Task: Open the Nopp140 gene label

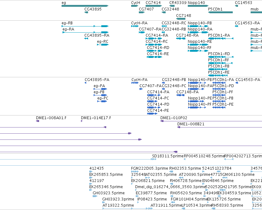Action: tap(196, 3)
